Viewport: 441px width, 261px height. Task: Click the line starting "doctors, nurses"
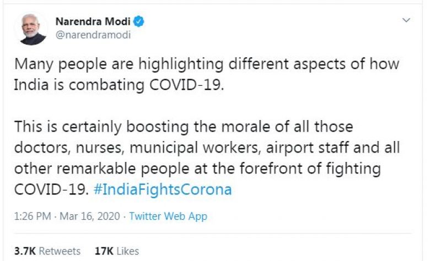pyautogui.click(x=207, y=148)
